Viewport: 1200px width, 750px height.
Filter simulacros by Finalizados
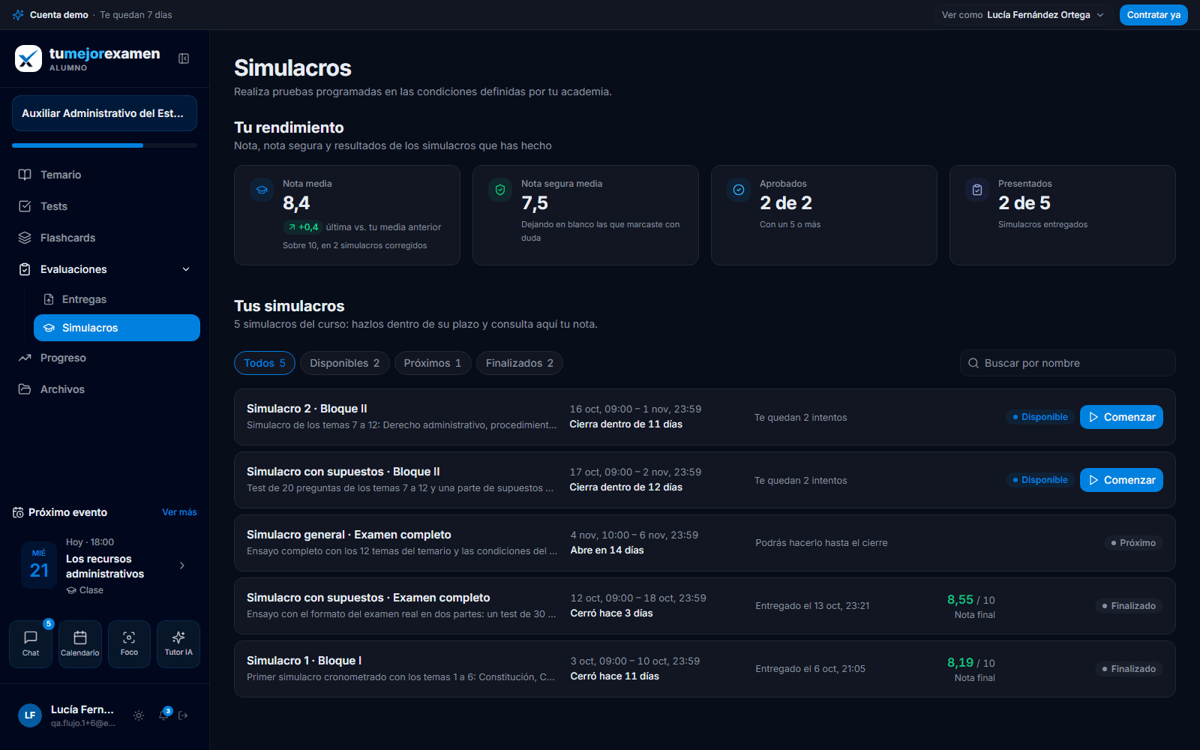[x=520, y=363]
